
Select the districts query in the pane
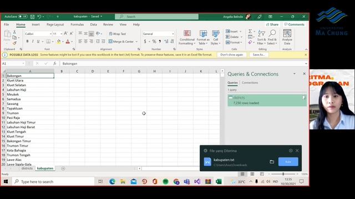coord(267,100)
